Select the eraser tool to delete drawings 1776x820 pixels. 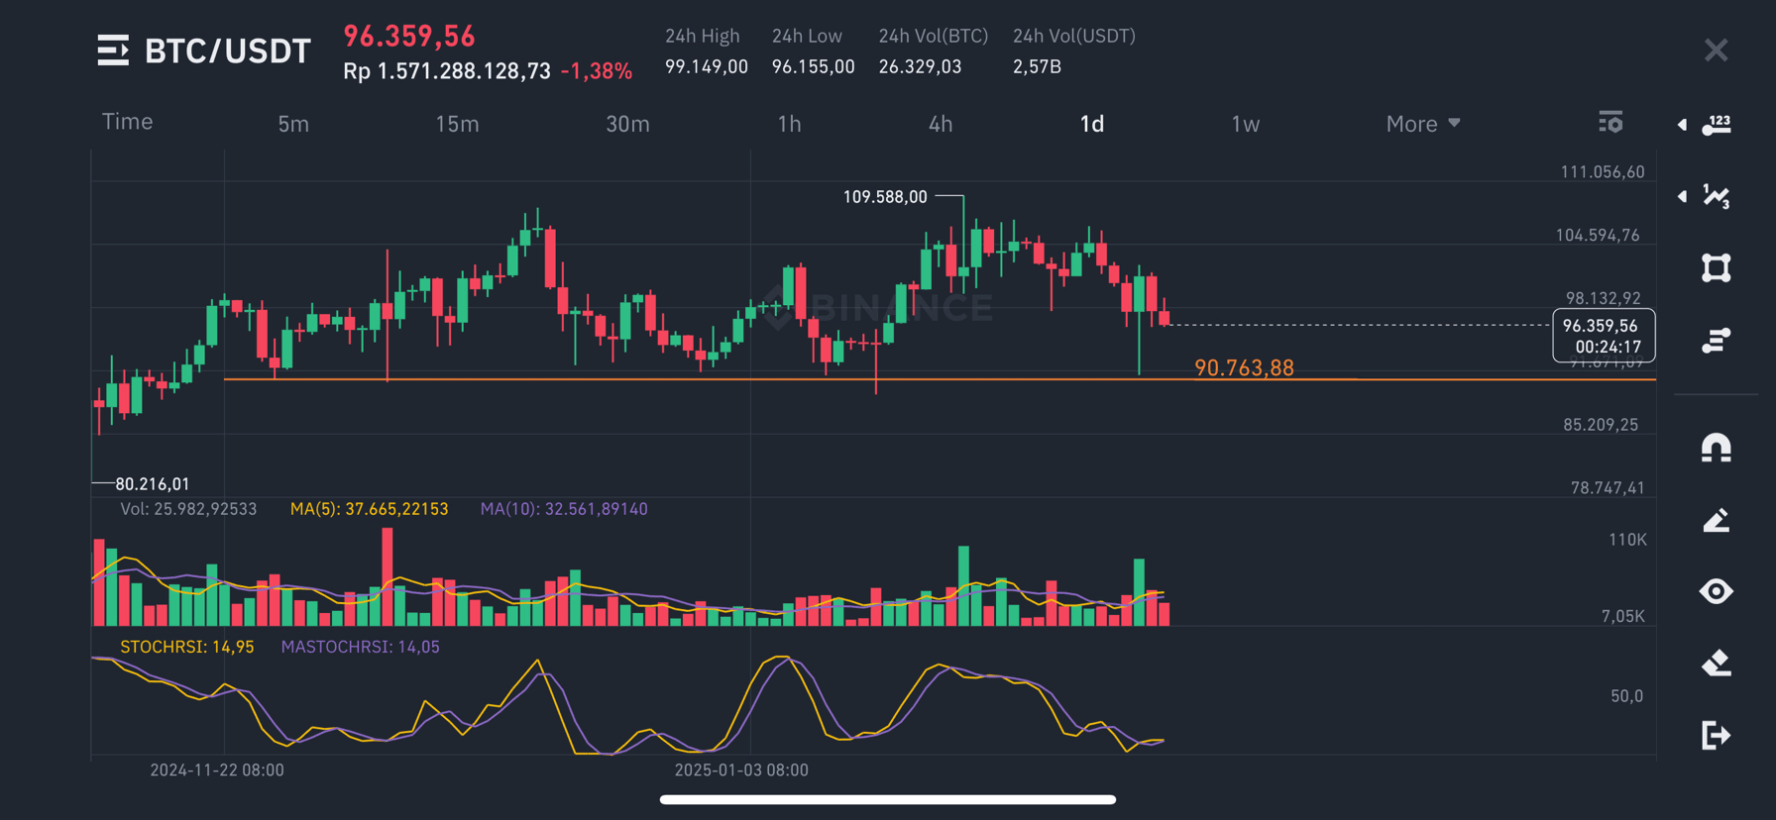(x=1717, y=663)
